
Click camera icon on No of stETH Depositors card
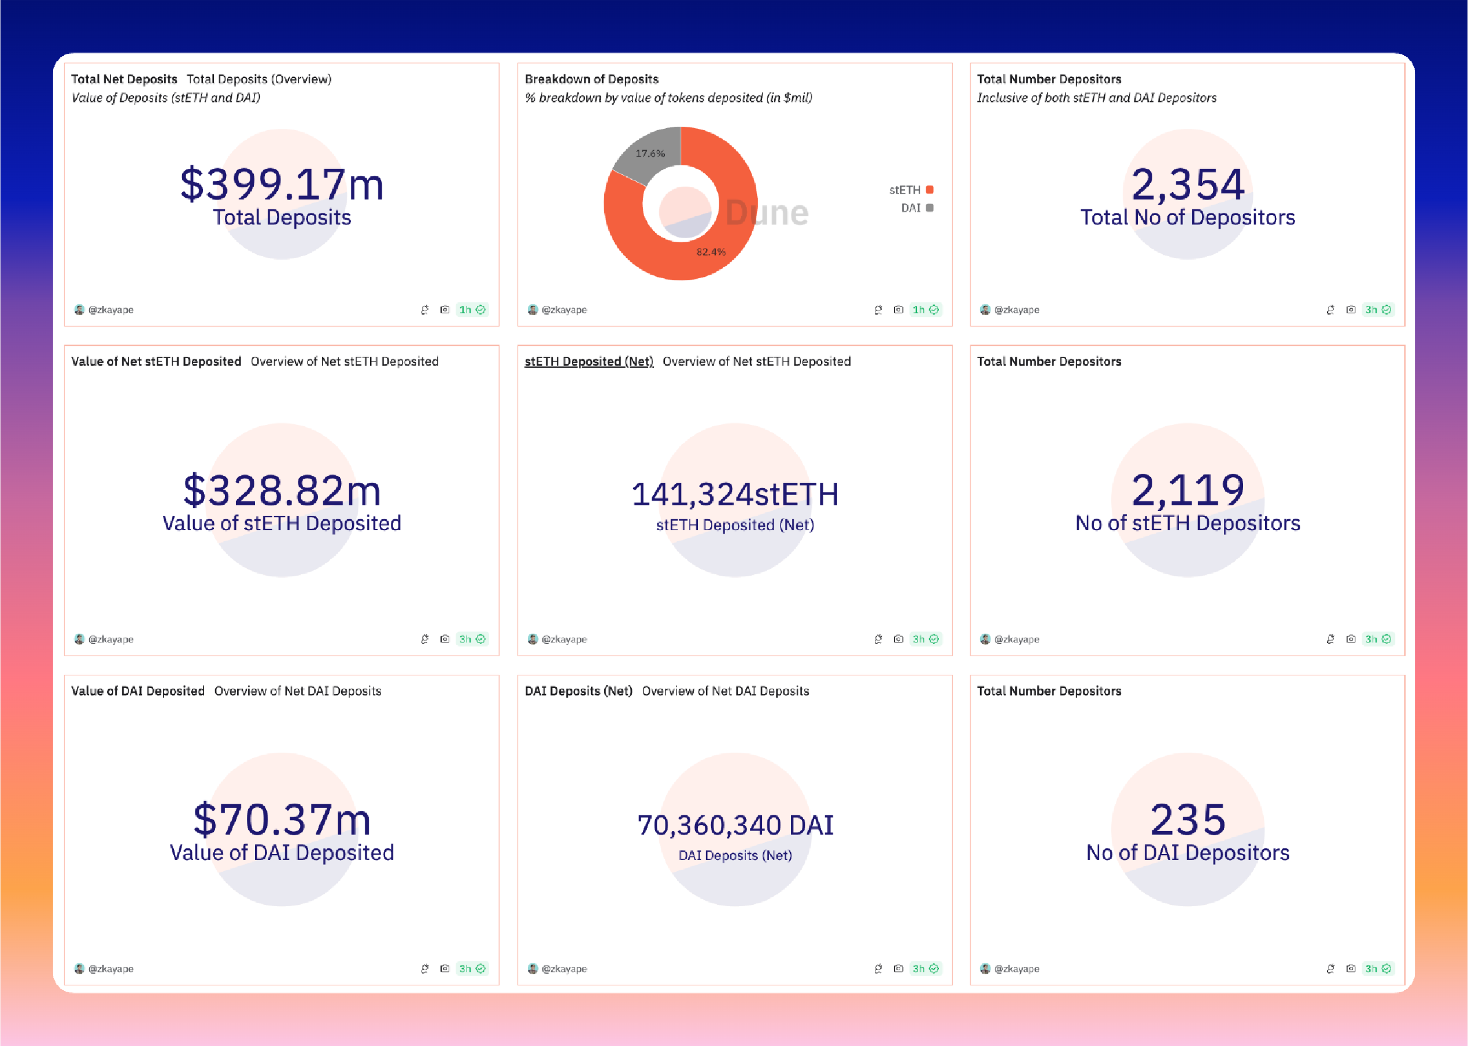click(x=1351, y=639)
